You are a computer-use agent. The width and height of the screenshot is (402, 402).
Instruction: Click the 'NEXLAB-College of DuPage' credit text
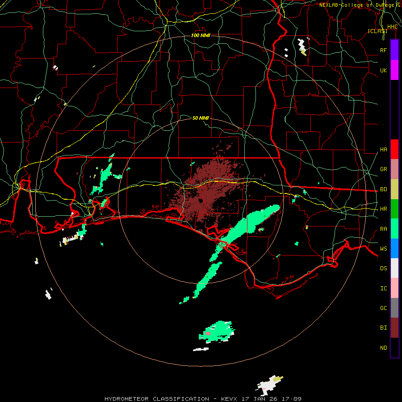(356, 5)
